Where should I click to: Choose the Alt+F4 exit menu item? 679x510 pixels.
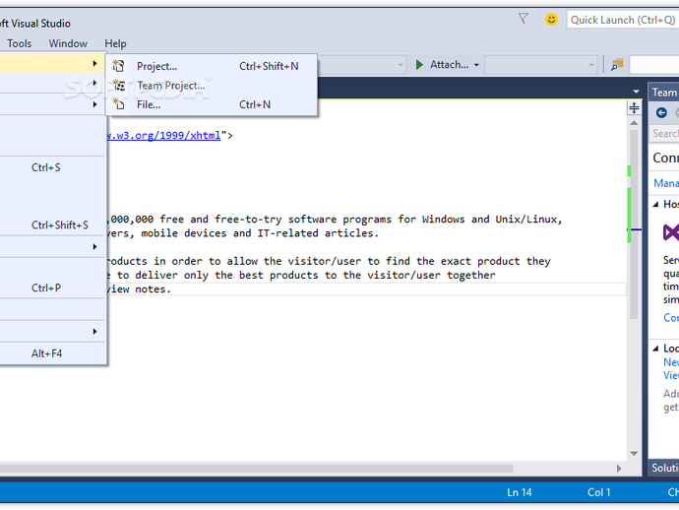tap(52, 353)
